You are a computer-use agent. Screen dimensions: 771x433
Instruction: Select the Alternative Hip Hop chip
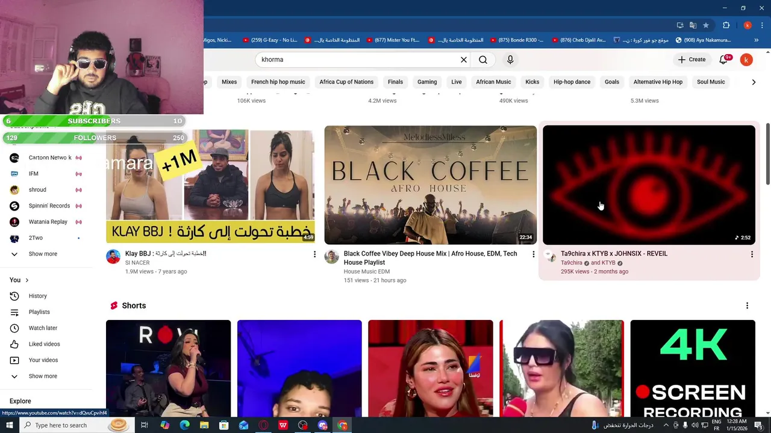coord(658,82)
